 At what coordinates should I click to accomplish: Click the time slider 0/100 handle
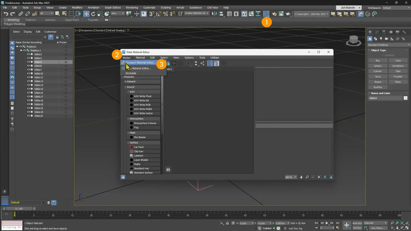click(x=19, y=209)
